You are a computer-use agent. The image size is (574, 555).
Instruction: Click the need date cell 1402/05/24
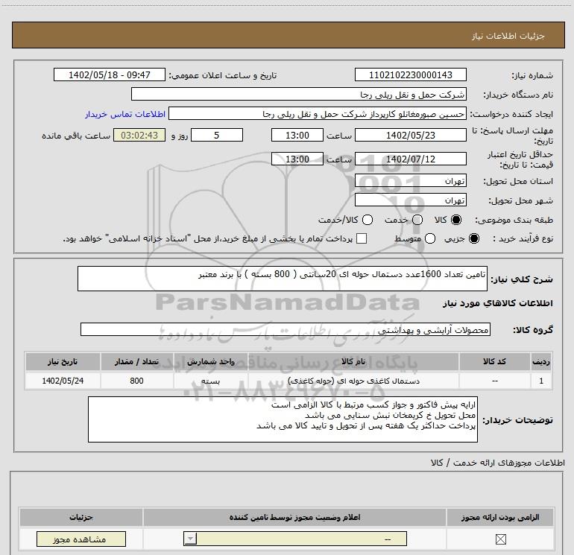click(63, 381)
